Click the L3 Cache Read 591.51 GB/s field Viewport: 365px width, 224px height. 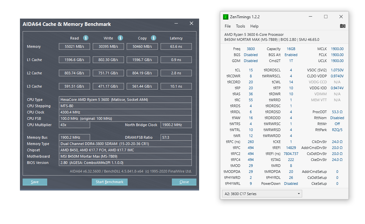pos(74,86)
